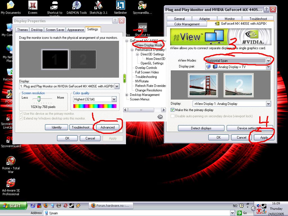Image resolution: width=288 pixels, height=216 pixels.
Task: Open the Color quality dropdown
Action: 114,99
